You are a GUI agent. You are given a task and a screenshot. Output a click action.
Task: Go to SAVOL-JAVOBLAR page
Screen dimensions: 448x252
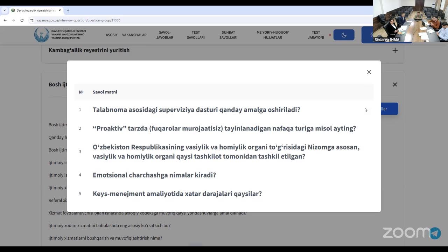[x=165, y=35]
